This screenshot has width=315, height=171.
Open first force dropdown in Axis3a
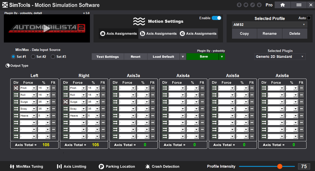[127, 88]
